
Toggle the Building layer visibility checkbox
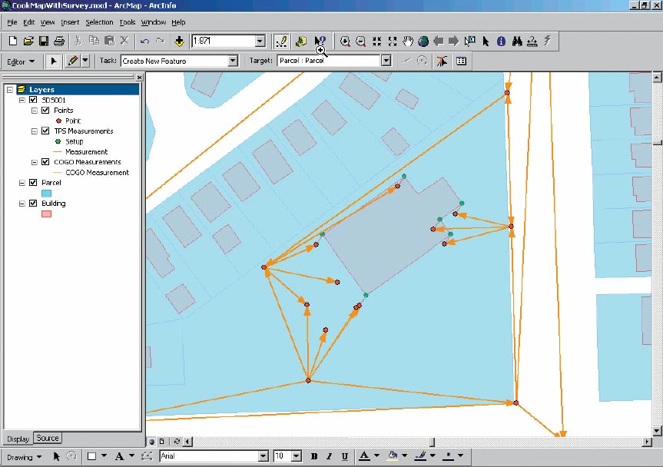[32, 204]
